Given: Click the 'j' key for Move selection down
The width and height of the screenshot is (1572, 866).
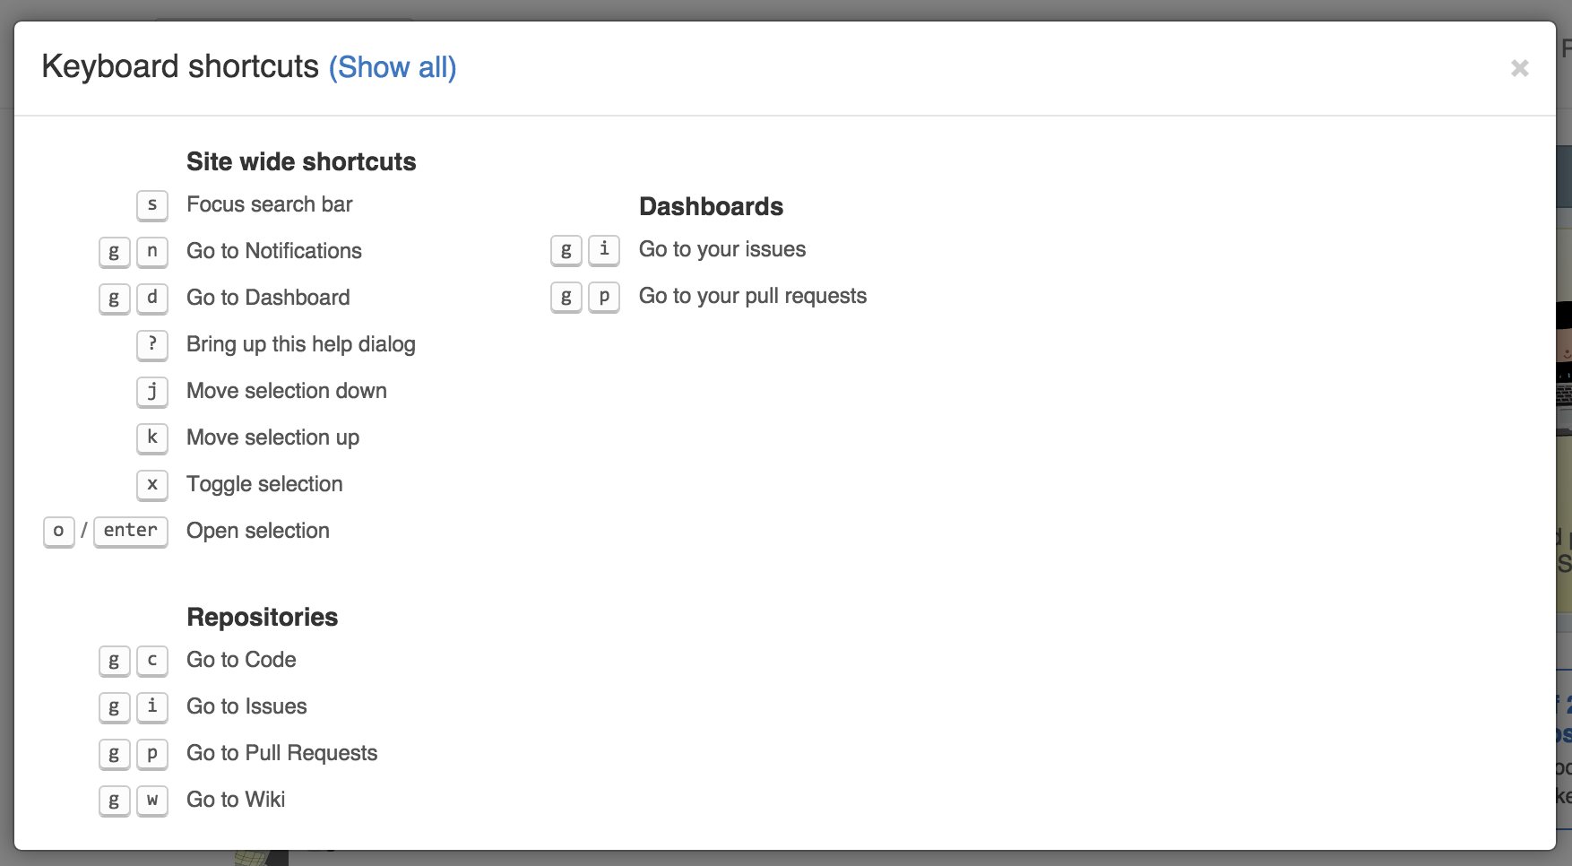Looking at the screenshot, I should [152, 392].
